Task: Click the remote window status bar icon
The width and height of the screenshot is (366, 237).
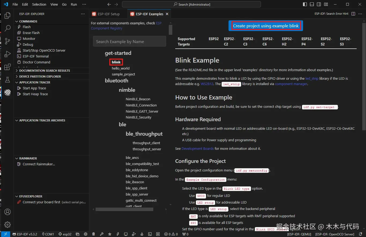Action: (x=5, y=234)
